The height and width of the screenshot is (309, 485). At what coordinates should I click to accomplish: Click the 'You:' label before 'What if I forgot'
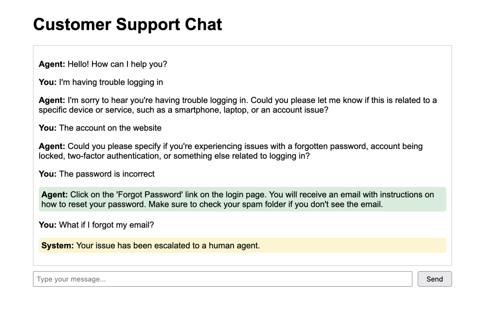coord(47,225)
